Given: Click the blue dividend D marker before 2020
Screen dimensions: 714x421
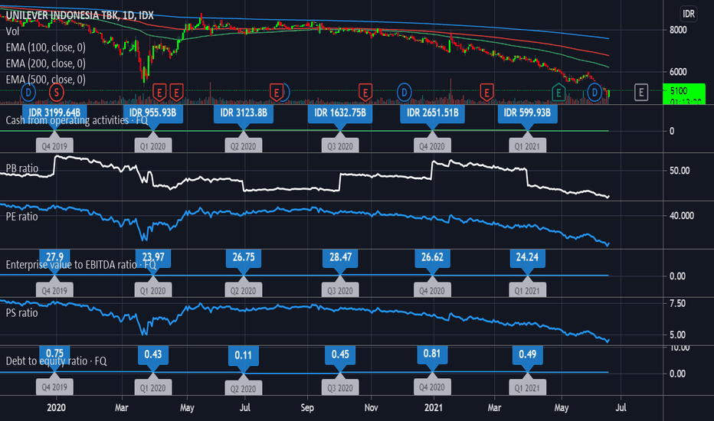Looking at the screenshot, I should pos(28,93).
